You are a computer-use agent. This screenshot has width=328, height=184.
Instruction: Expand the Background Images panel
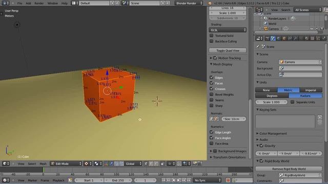coord(211,151)
